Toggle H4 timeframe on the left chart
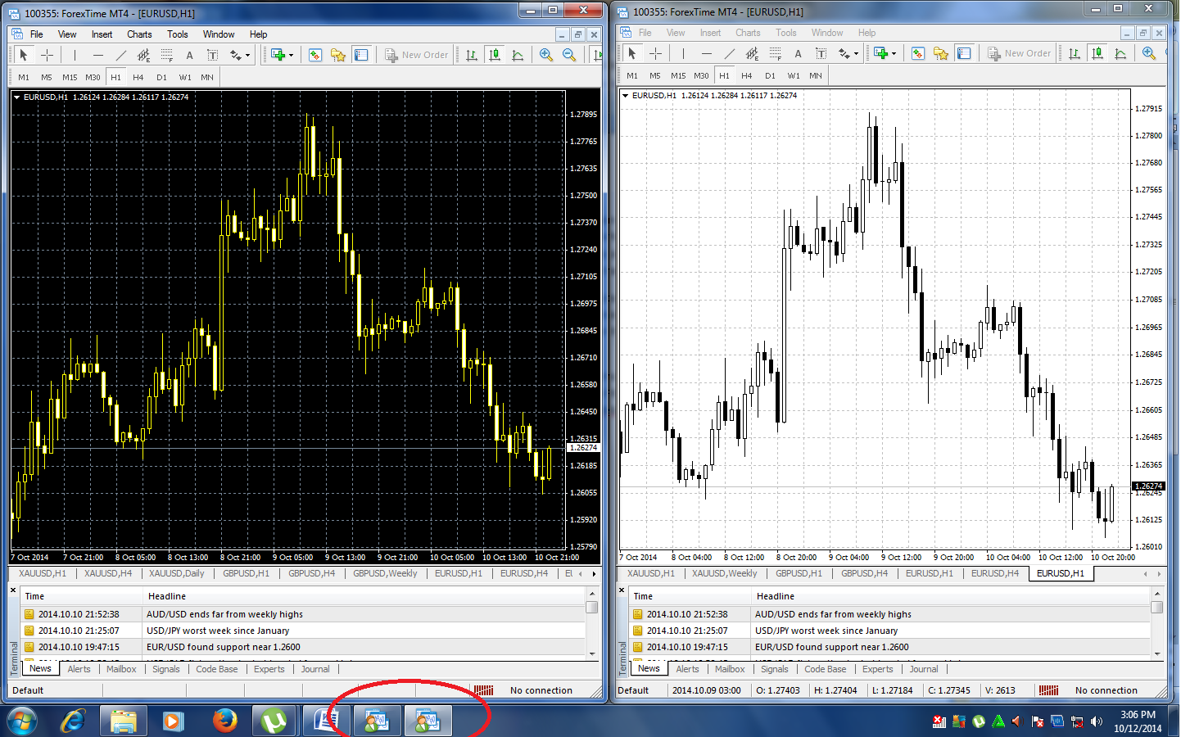Image resolution: width=1181 pixels, height=737 pixels. (x=138, y=75)
